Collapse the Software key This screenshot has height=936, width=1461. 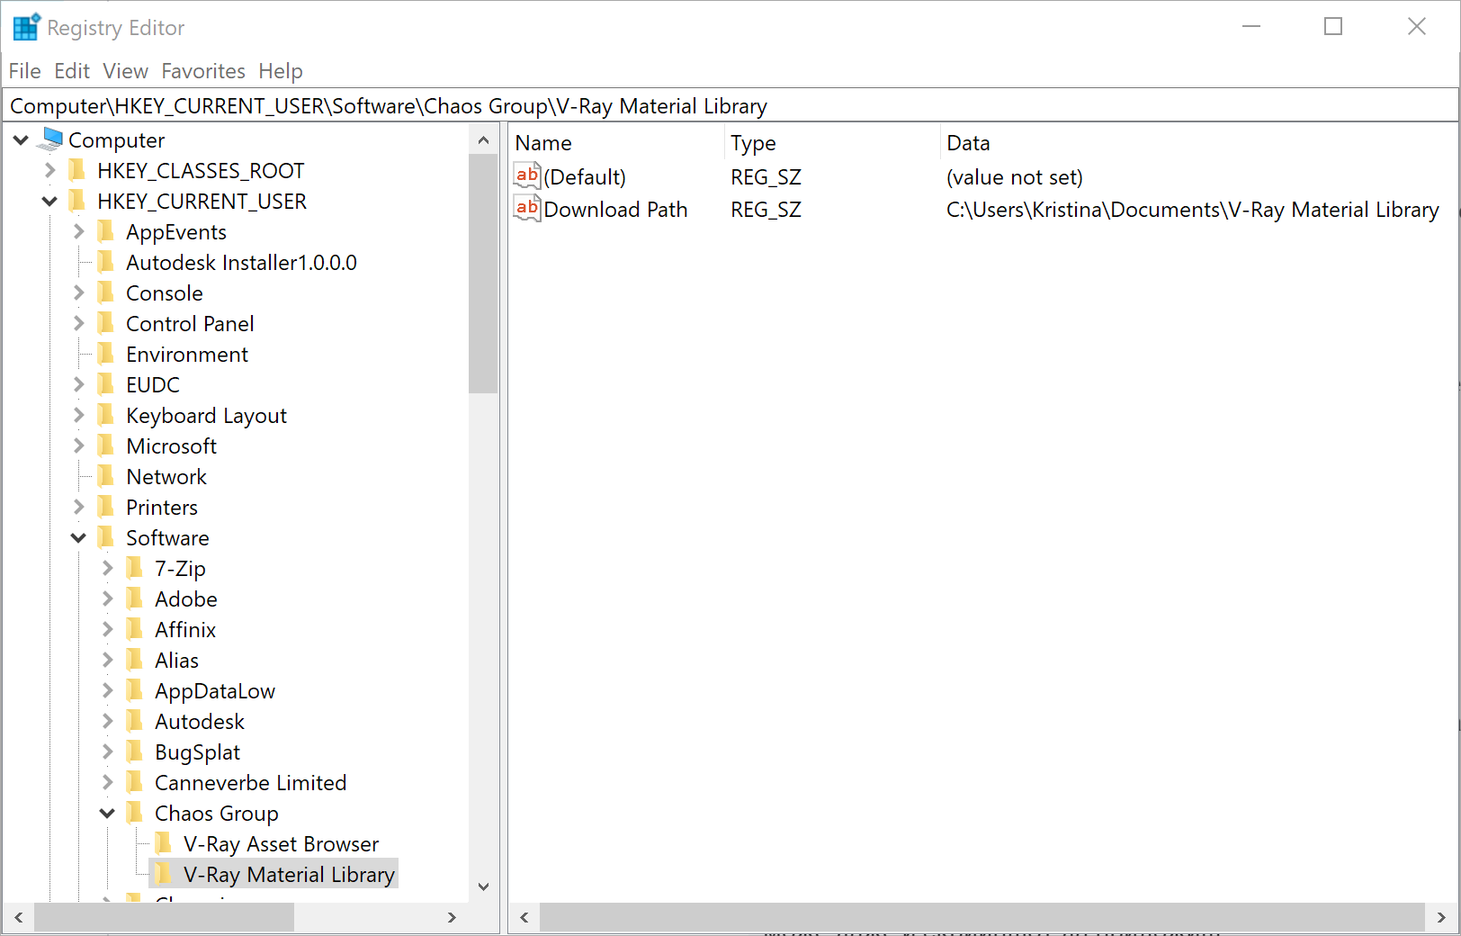pyautogui.click(x=78, y=538)
